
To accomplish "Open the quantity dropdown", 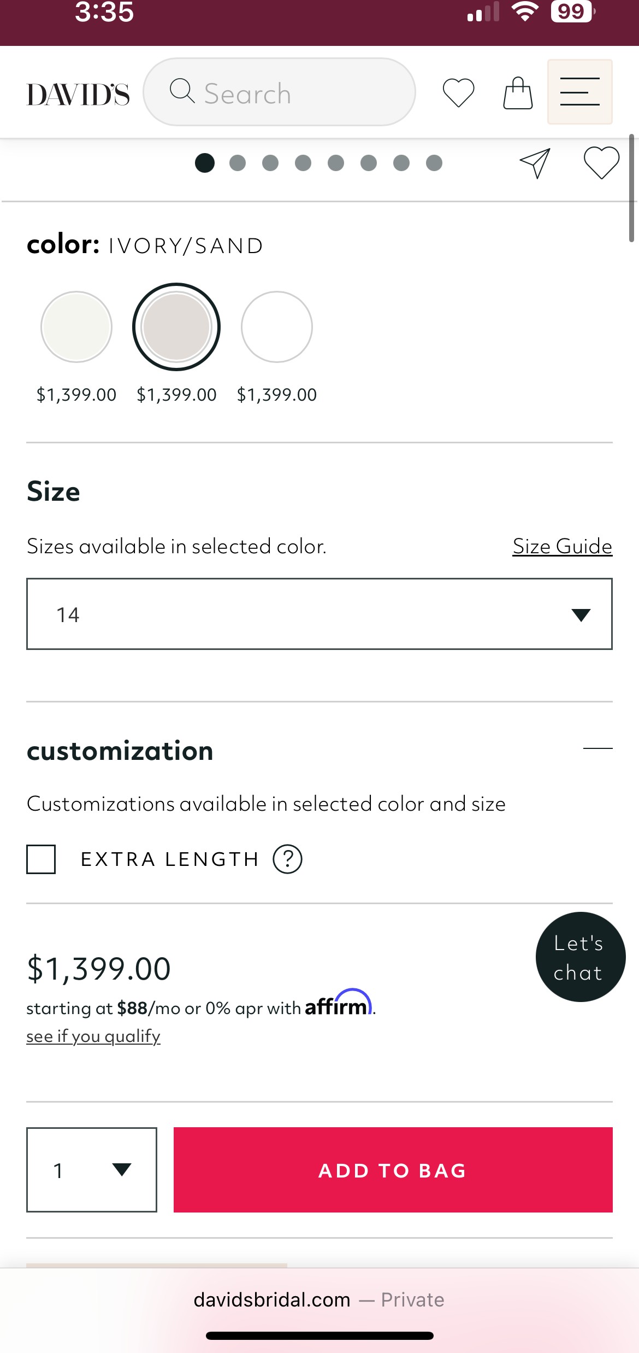I will tap(92, 1170).
